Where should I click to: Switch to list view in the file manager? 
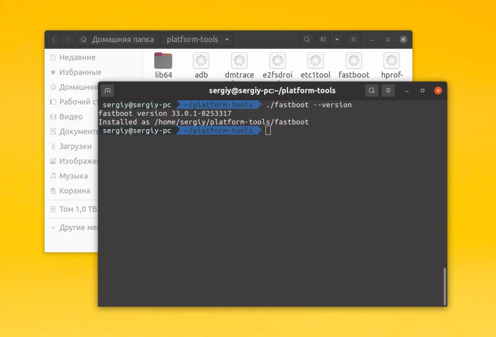[323, 39]
